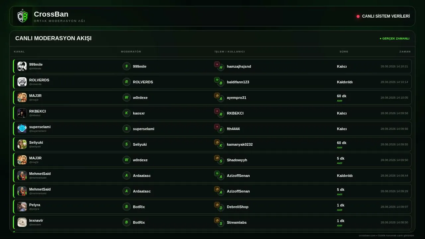Click the Seliyuki channel avatar image

22,144
